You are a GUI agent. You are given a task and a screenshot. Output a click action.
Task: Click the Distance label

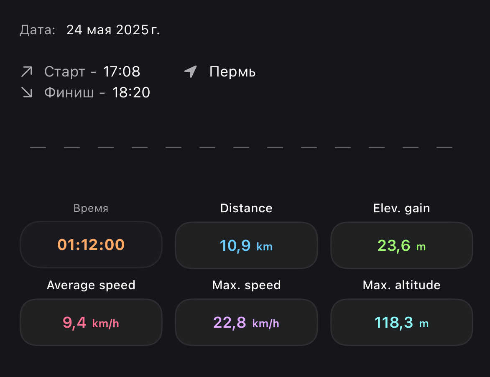(x=246, y=208)
